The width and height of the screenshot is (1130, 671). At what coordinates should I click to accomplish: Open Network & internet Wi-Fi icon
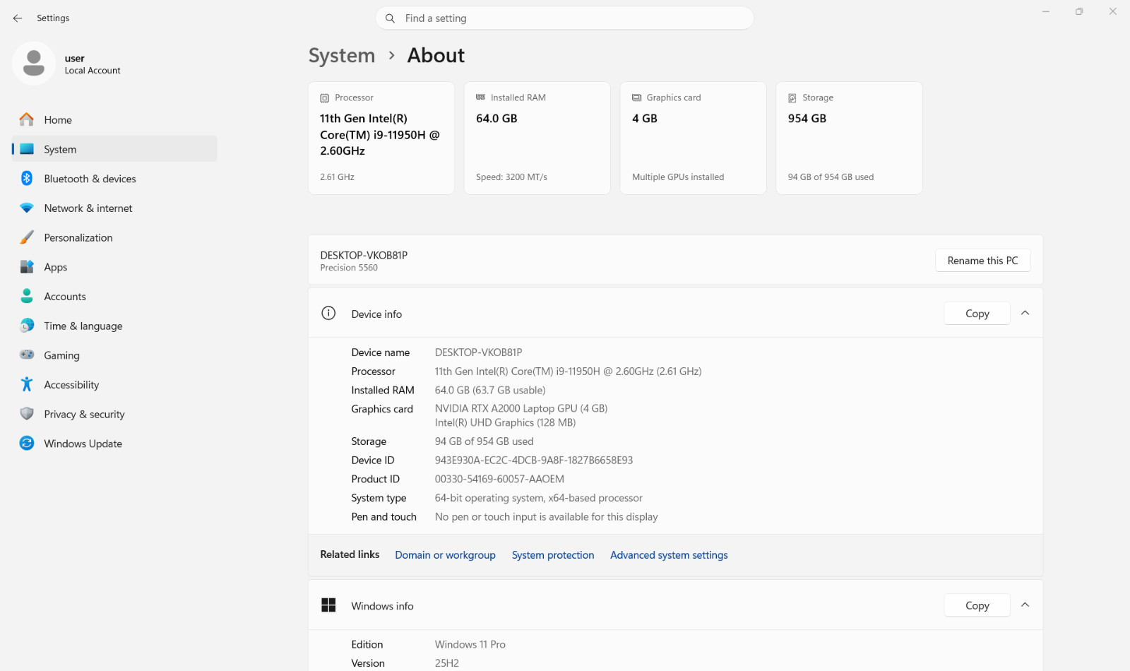point(27,208)
